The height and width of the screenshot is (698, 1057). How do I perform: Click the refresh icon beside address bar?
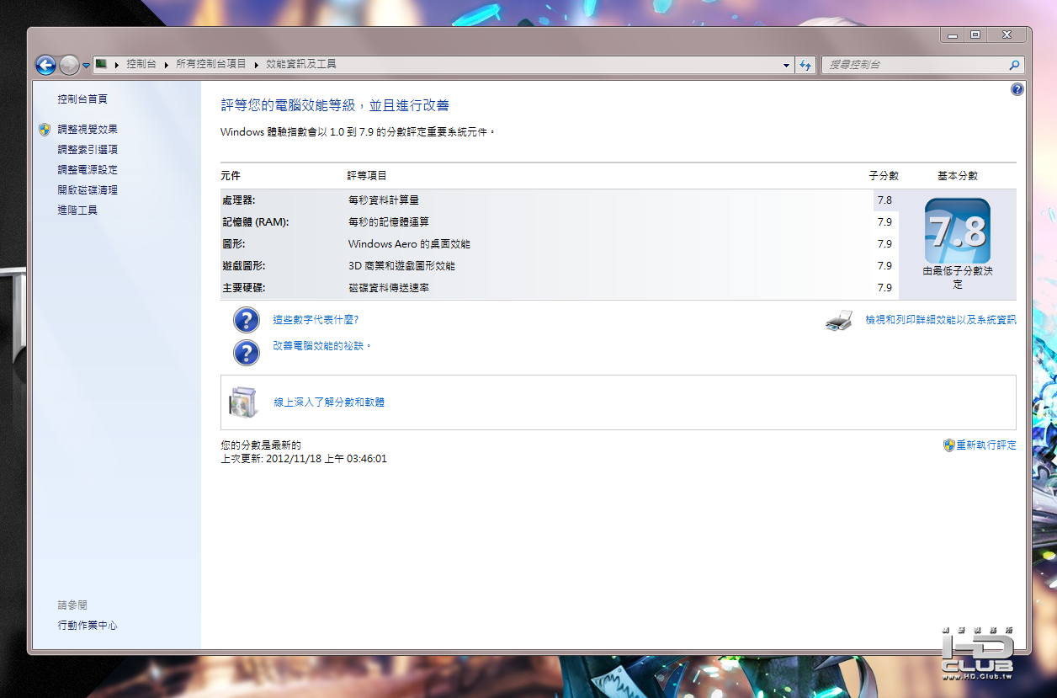pyautogui.click(x=806, y=65)
